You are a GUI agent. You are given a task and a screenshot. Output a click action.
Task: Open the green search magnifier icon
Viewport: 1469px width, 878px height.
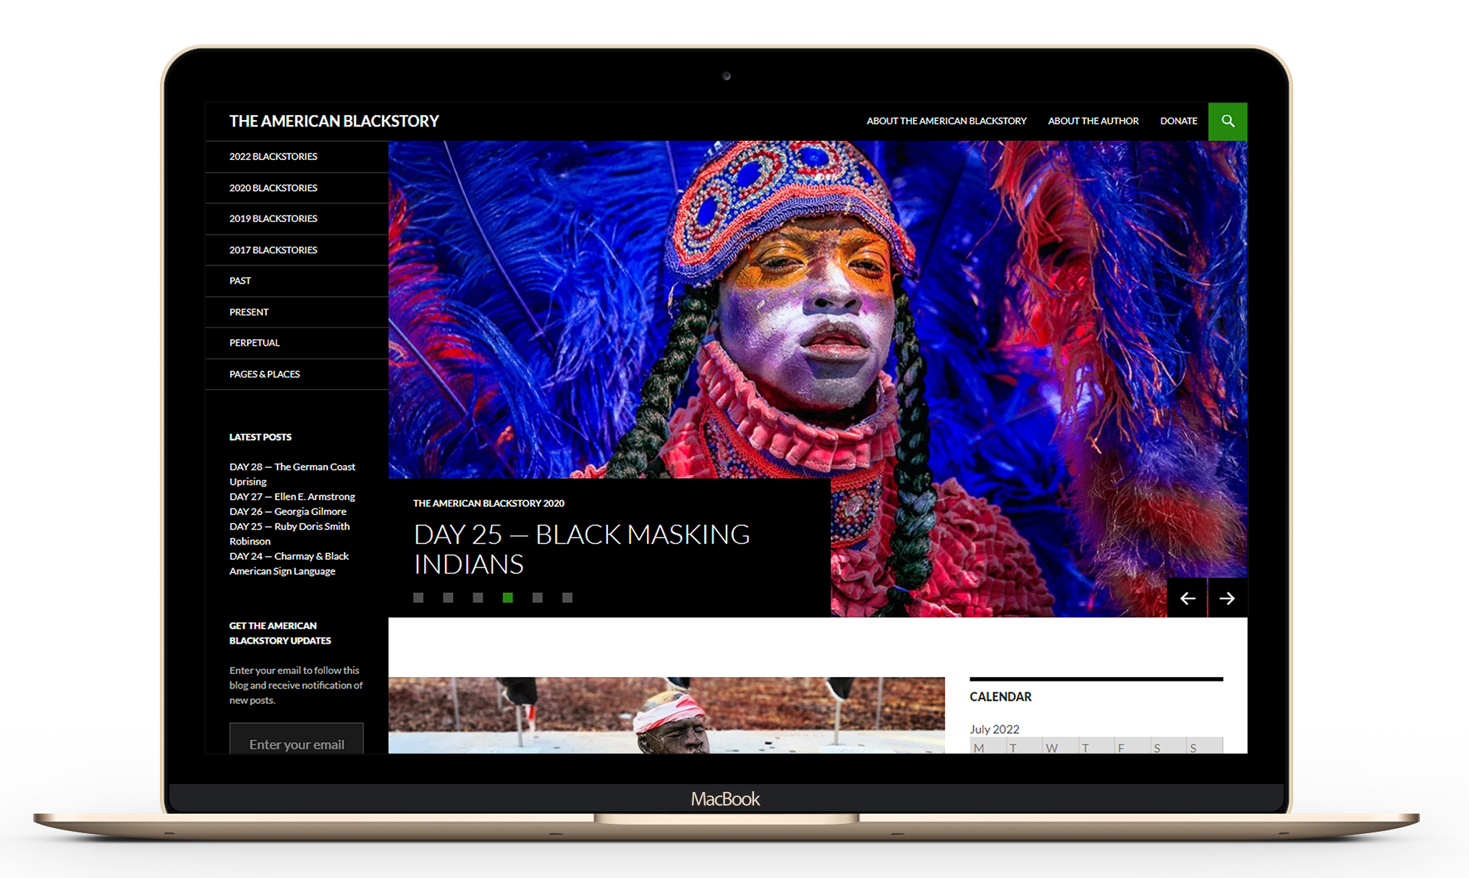point(1227,121)
